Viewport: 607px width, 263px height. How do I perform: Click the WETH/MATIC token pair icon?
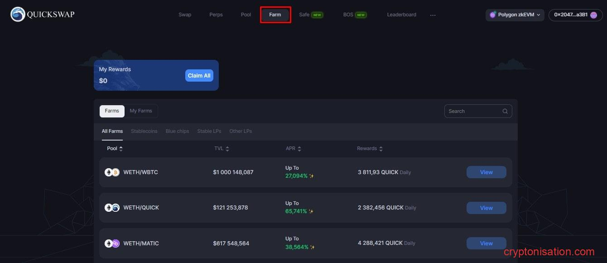coord(112,244)
